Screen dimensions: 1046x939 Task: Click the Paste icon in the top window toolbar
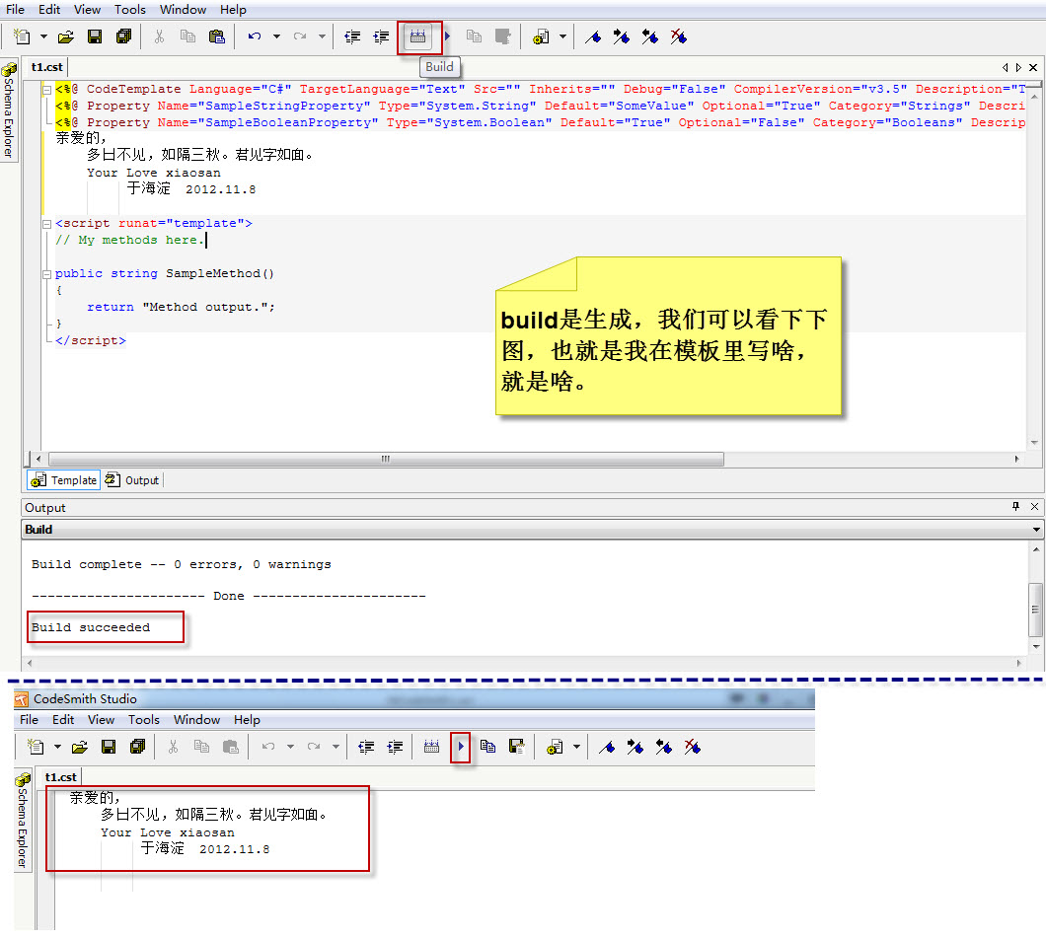pyautogui.click(x=217, y=36)
